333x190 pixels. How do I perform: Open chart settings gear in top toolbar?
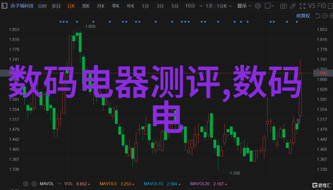[x=258, y=6]
